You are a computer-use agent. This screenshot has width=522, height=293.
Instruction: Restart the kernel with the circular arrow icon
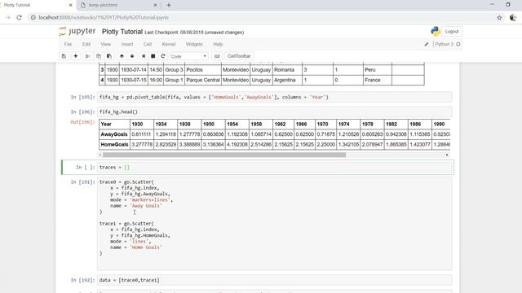pos(163,56)
